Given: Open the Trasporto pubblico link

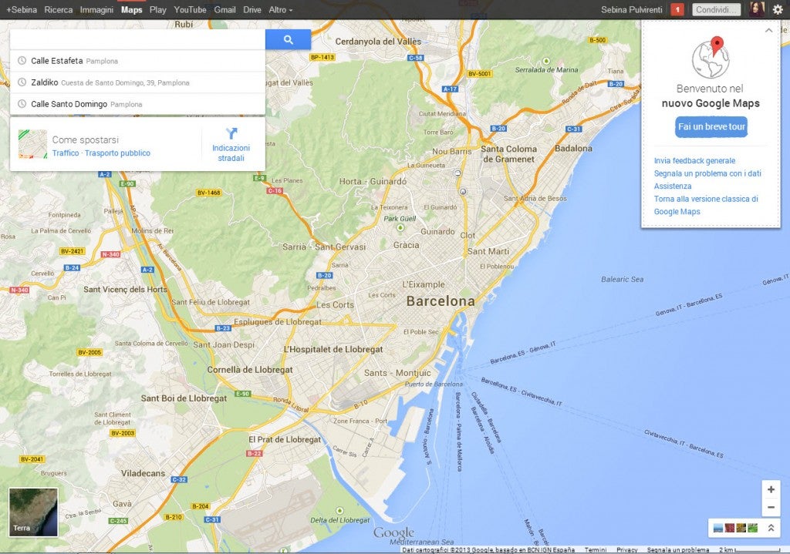Looking at the screenshot, I should (x=117, y=153).
